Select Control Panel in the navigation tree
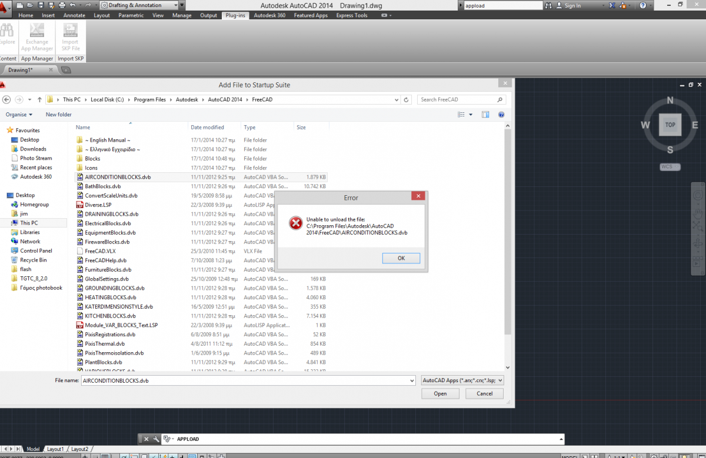Screen dimensions: 706x458 coord(36,250)
